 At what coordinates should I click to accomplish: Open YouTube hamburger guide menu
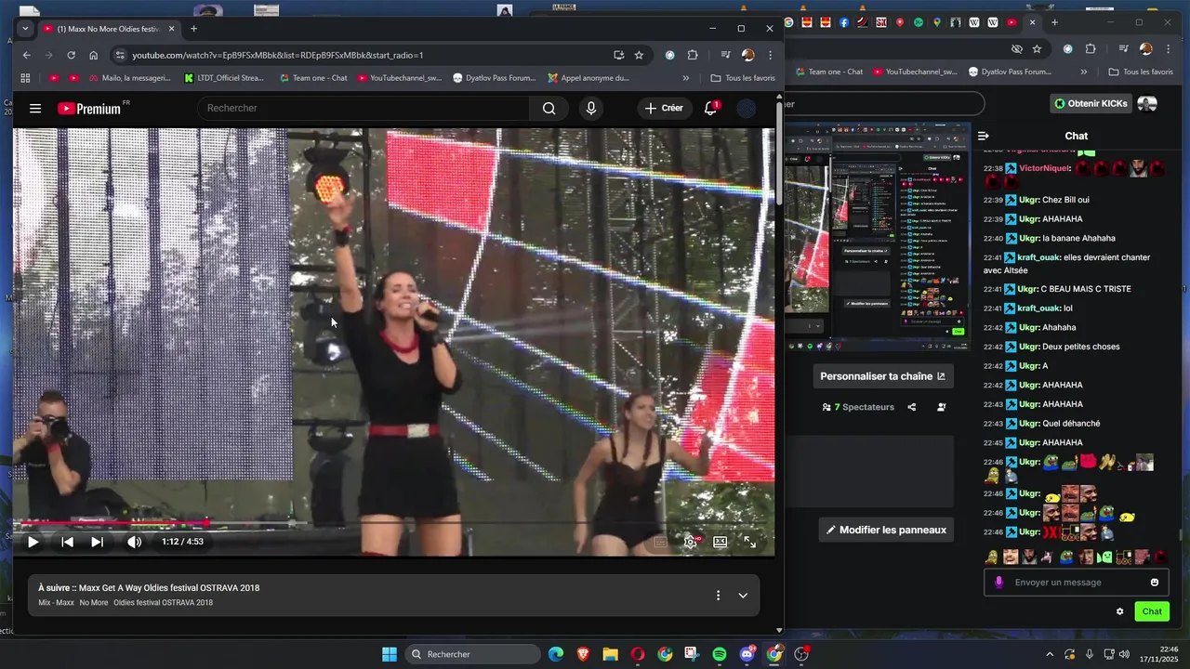[35, 109]
